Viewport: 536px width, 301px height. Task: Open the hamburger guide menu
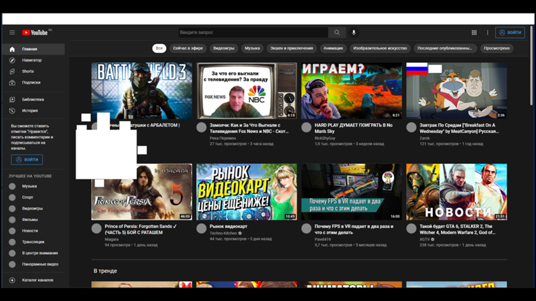pyautogui.click(x=12, y=32)
